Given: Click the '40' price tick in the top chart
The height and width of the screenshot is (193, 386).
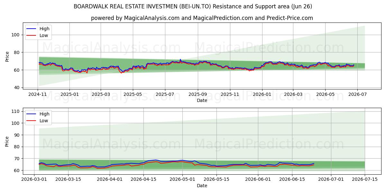Looking at the screenshot, I should click(x=17, y=87).
